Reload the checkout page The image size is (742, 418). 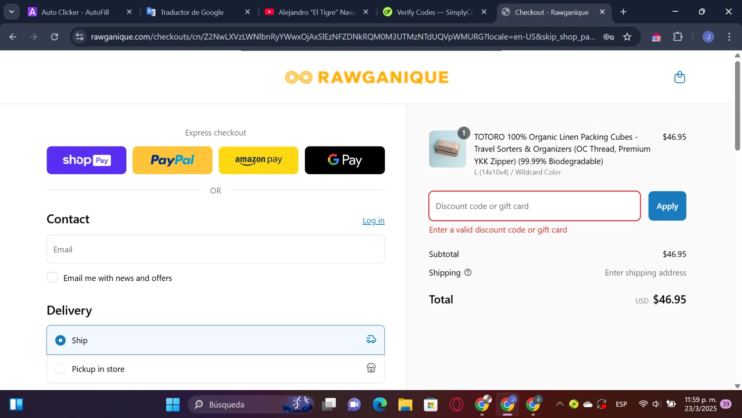point(55,37)
